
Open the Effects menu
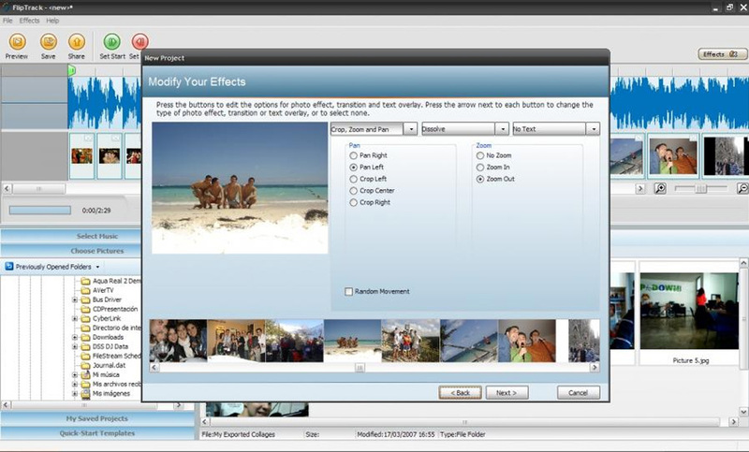pyautogui.click(x=30, y=21)
